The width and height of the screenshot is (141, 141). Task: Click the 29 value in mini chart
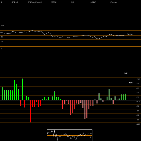point(91,134)
